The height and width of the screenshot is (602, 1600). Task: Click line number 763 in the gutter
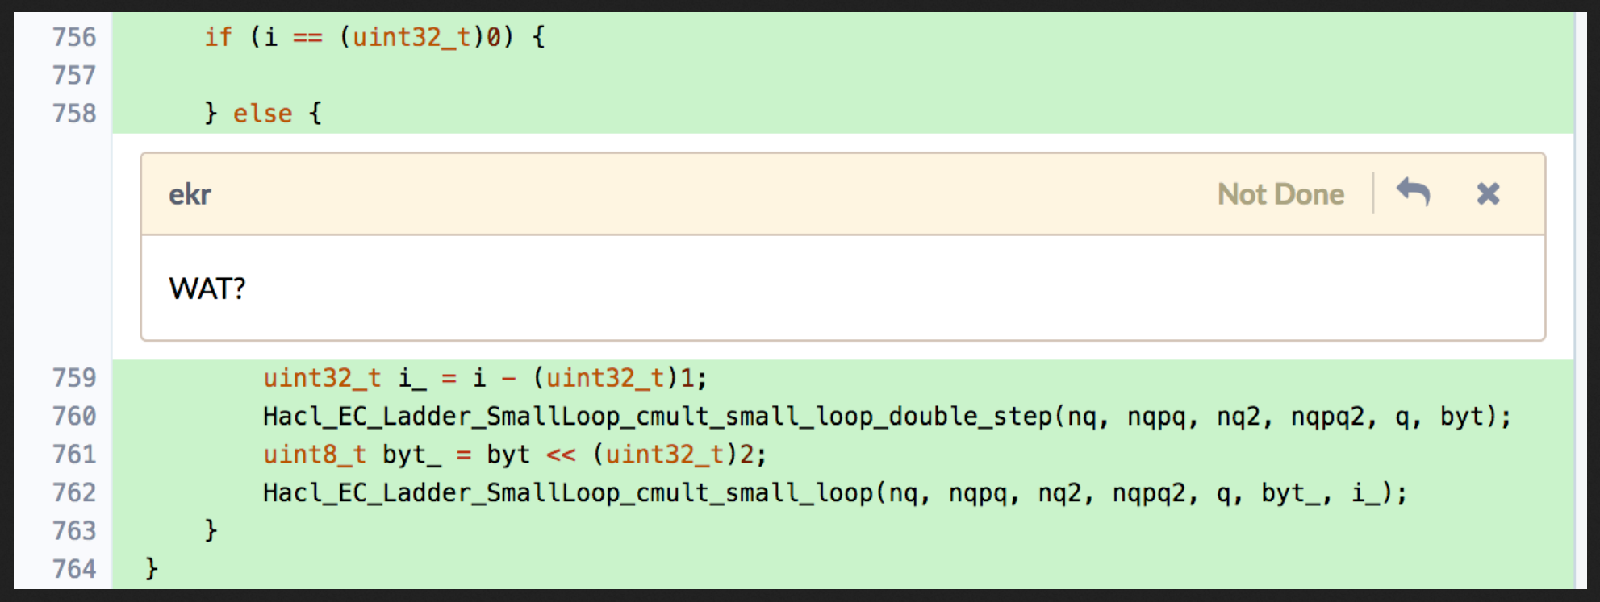click(74, 531)
